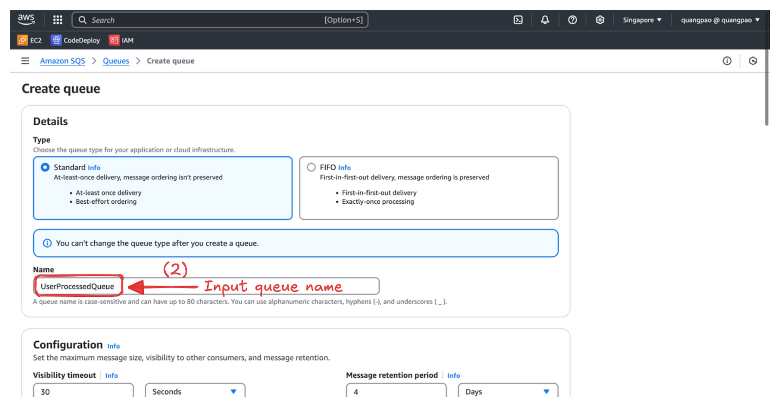The image size is (780, 407).
Task: Click the hexagon tutorials icon at top right
Action: click(753, 61)
